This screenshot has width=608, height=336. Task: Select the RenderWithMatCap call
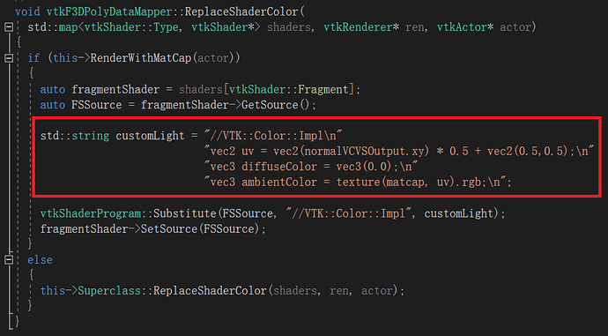point(141,58)
